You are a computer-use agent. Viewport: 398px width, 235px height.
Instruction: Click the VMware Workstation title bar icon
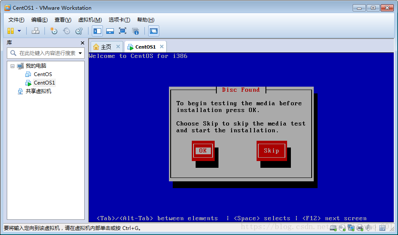(x=8, y=8)
